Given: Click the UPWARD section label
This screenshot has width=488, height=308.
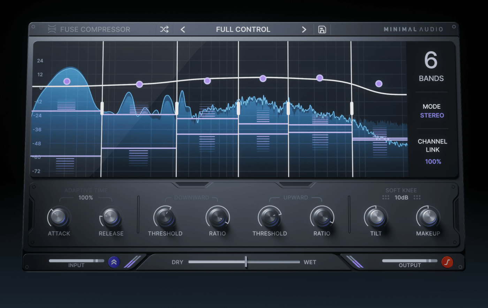Looking at the screenshot, I should pos(296,198).
